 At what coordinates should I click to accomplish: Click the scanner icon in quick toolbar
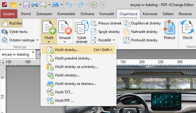[x=55, y=5]
